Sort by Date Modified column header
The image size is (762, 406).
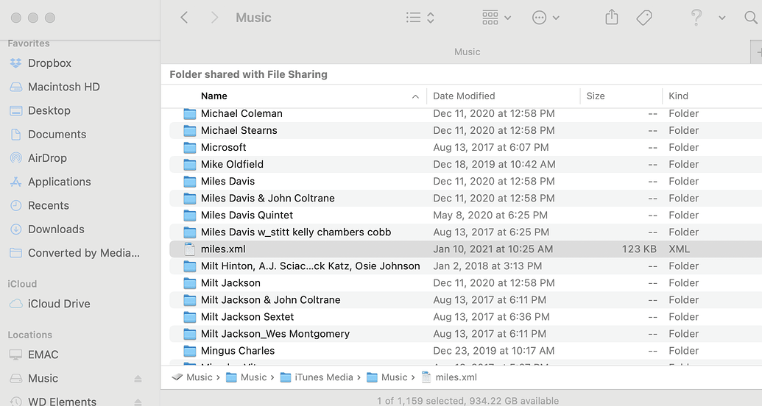pos(464,96)
